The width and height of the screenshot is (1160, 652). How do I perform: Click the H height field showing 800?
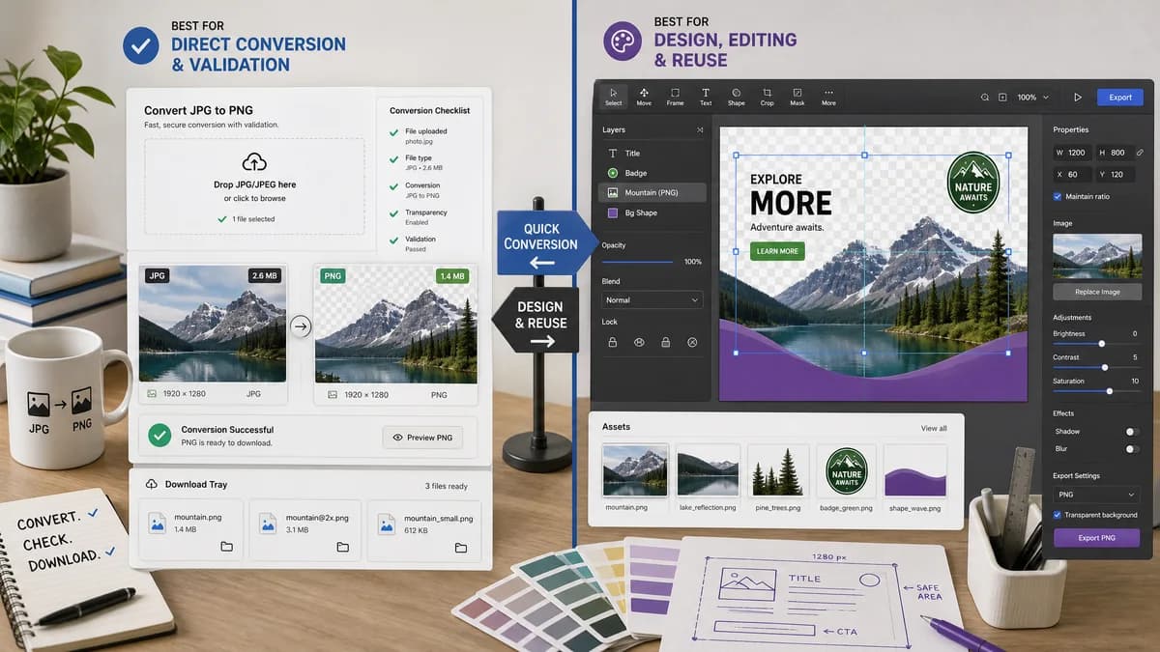tap(1114, 153)
